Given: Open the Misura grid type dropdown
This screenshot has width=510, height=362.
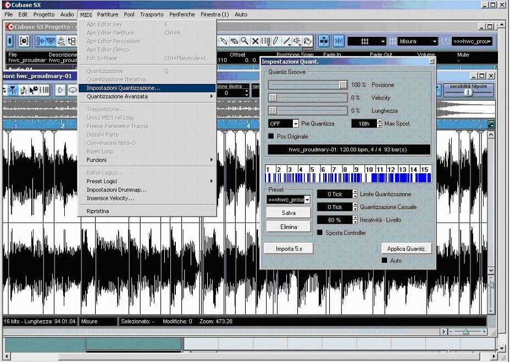Looking at the screenshot, I should tap(434, 42).
